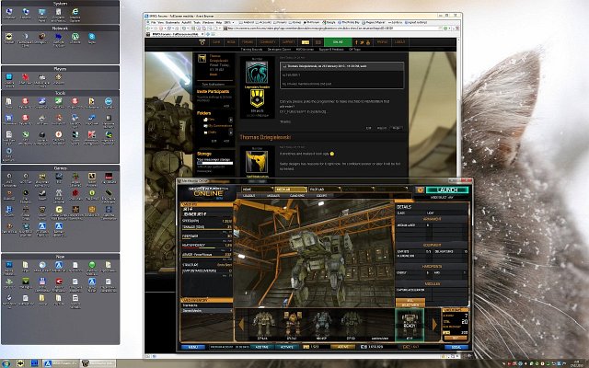Expand the arrow beside the Drafts folder
This screenshot has width=589, height=368.
tap(231, 132)
